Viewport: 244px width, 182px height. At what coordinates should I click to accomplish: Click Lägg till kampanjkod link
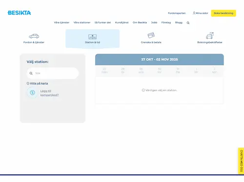coord(49,93)
